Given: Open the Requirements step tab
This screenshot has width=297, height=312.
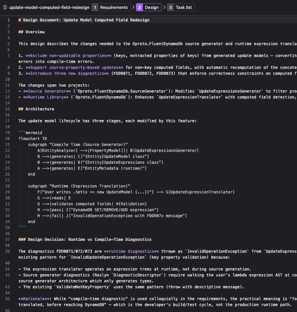Looking at the screenshot, I should tap(111, 7).
